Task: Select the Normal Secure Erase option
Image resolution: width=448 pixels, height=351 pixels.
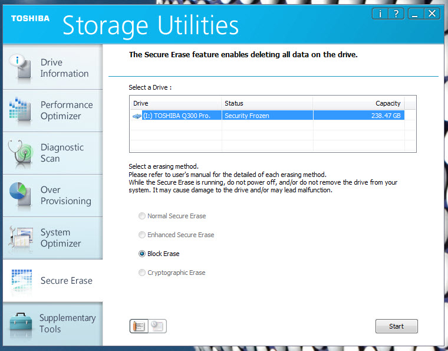Action: [x=142, y=216]
